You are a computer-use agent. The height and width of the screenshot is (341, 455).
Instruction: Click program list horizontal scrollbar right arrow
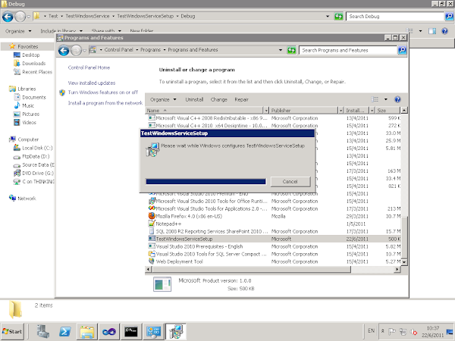397,269
